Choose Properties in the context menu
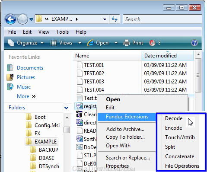This screenshot has width=207, height=172. (x=117, y=166)
